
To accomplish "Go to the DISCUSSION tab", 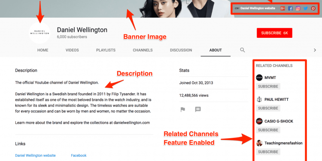I will click(181, 50).
